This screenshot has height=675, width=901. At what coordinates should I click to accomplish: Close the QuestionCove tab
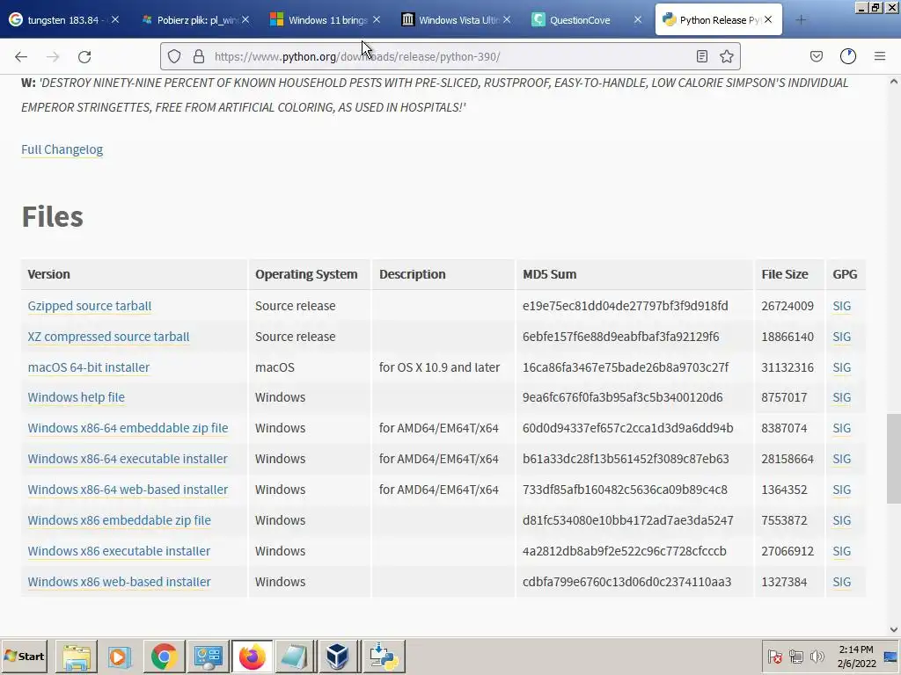pyautogui.click(x=638, y=19)
